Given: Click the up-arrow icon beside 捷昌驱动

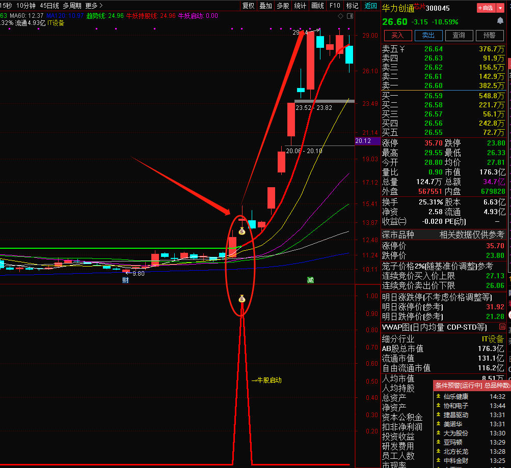Looking at the screenshot, I should [x=438, y=415].
